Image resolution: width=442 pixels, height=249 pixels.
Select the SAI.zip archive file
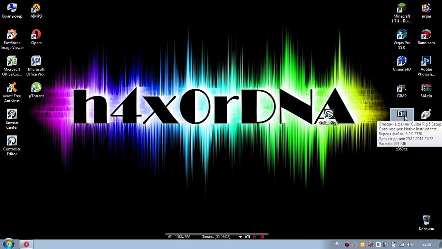pyautogui.click(x=426, y=91)
